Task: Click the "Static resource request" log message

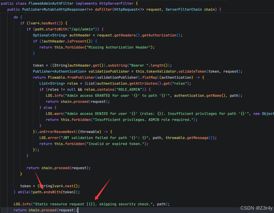Action: click(93, 204)
